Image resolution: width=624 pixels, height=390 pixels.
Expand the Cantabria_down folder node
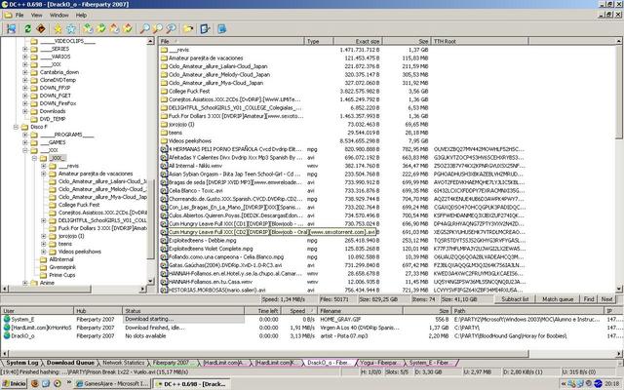pos(25,72)
